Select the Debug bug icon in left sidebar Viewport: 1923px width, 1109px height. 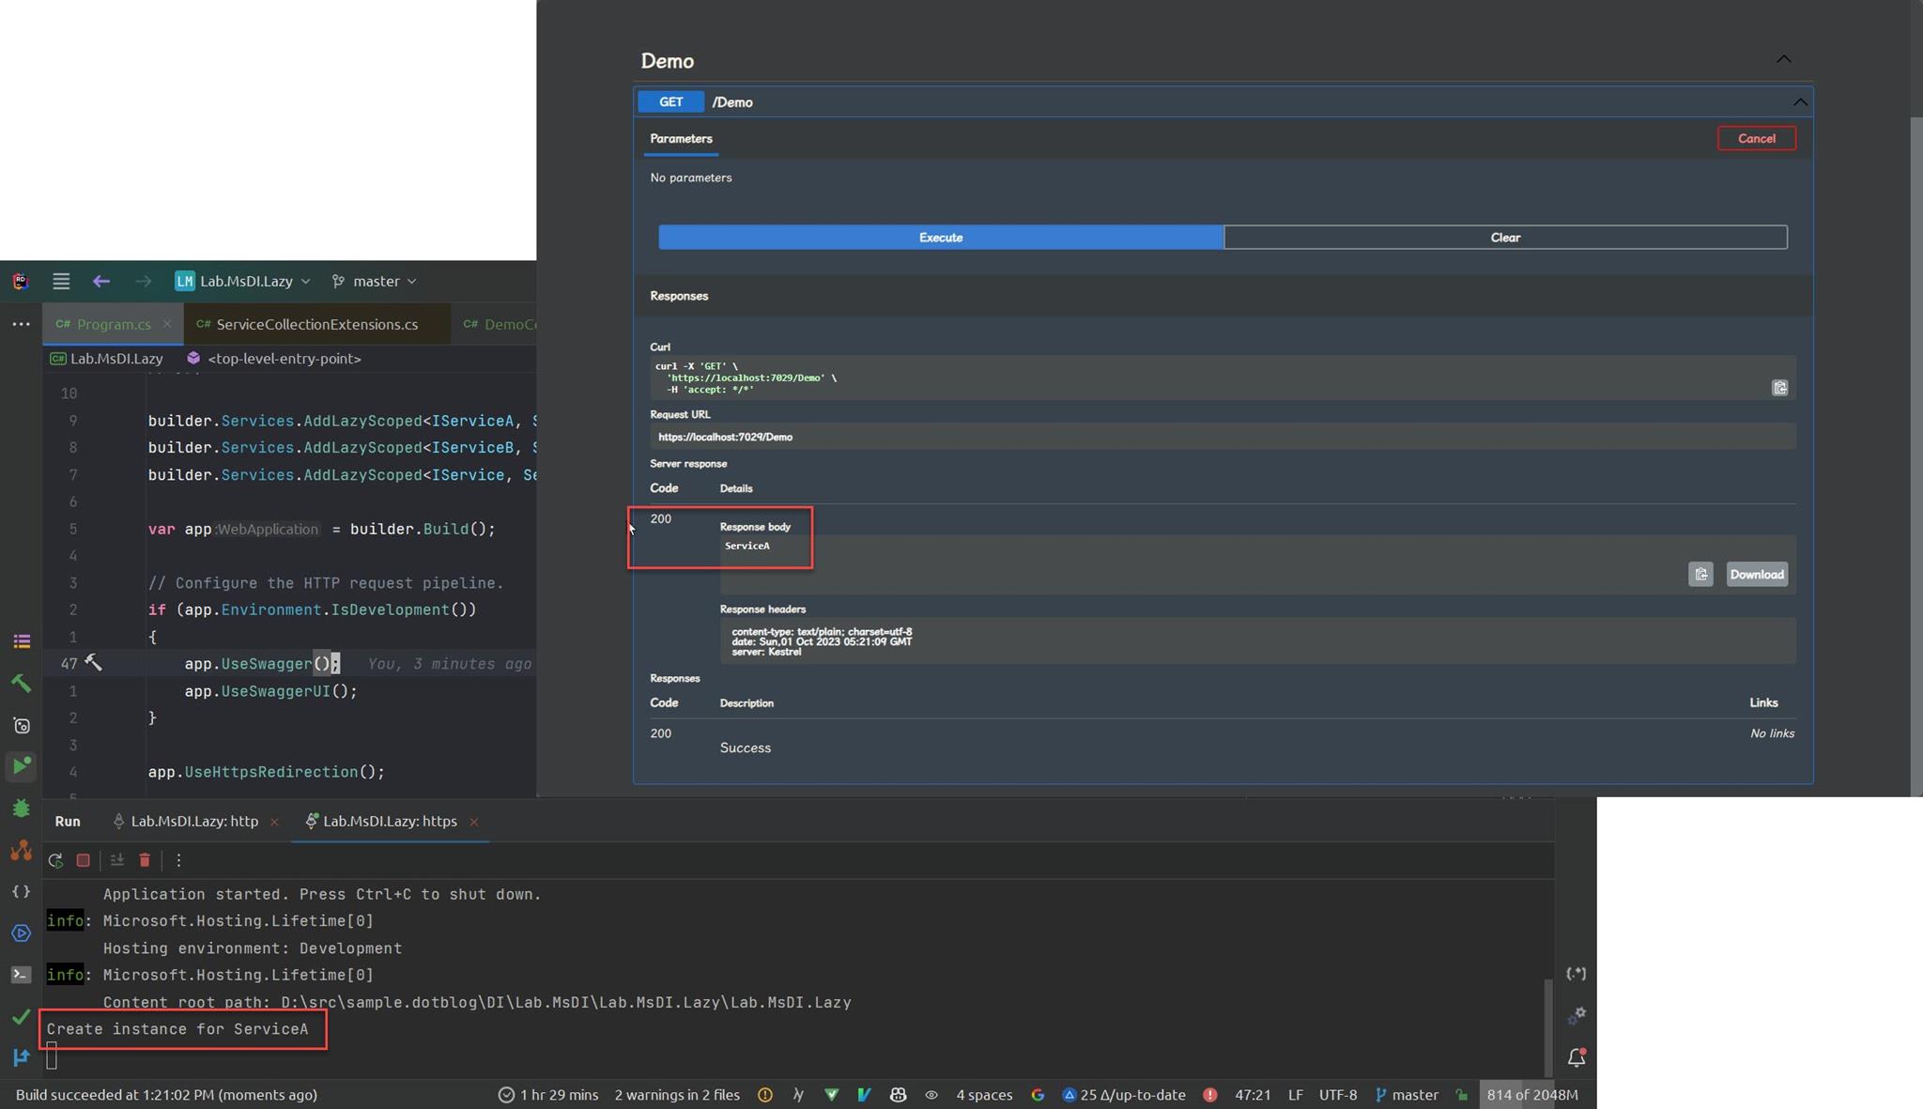click(22, 808)
